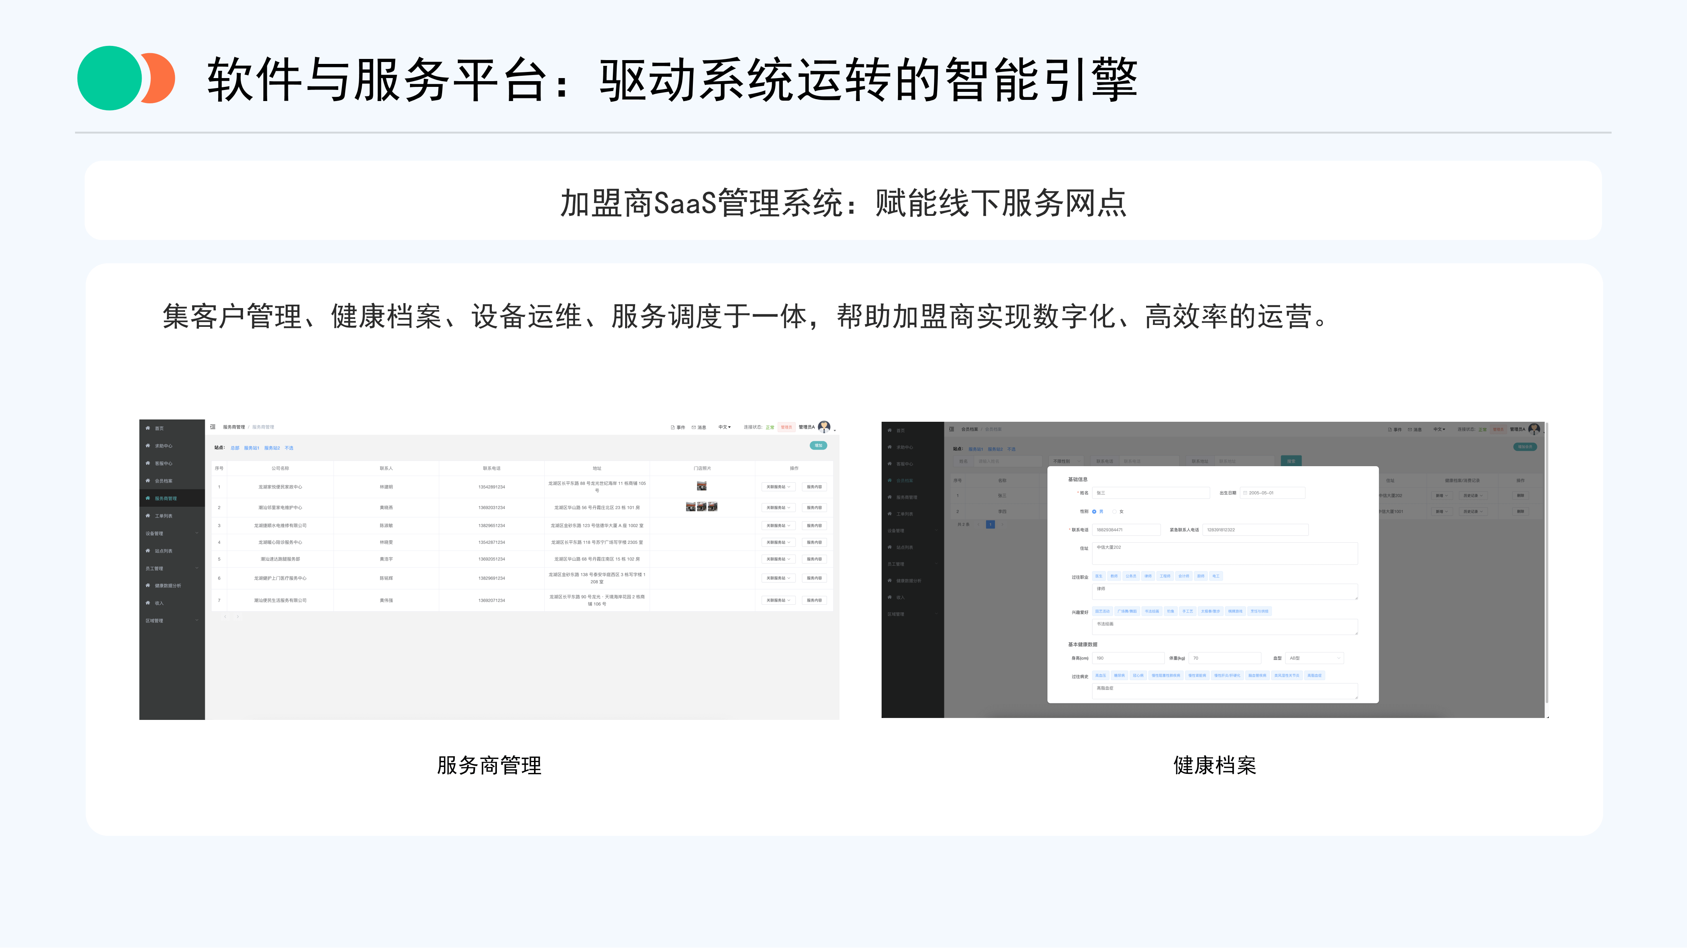This screenshot has height=948, width=1687.
Task: Toggle the 律师 occupation tag
Action: point(1147,576)
